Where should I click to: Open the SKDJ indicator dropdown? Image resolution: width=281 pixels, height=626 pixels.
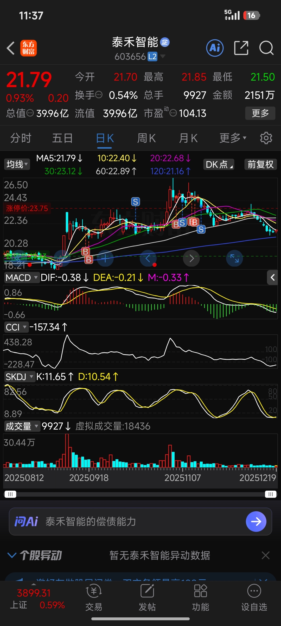point(20,377)
